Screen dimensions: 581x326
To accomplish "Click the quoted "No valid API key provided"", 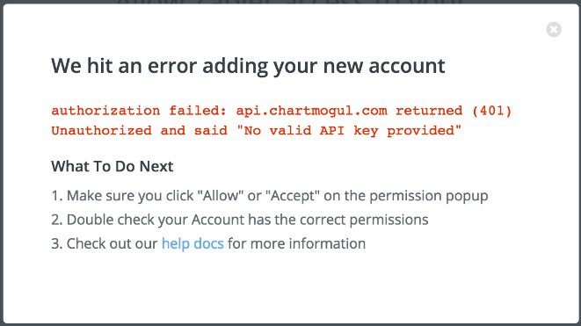I will 349,130.
